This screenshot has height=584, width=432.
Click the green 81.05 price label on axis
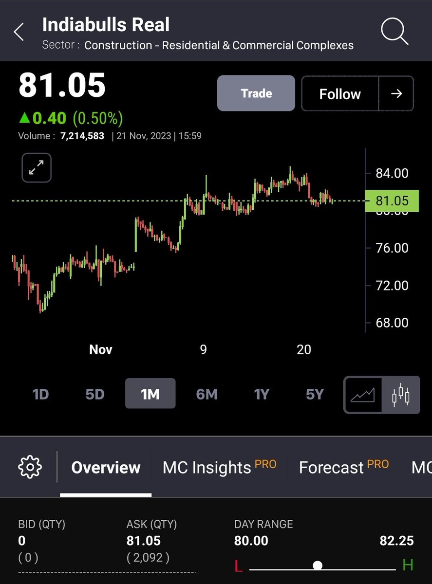tap(392, 201)
